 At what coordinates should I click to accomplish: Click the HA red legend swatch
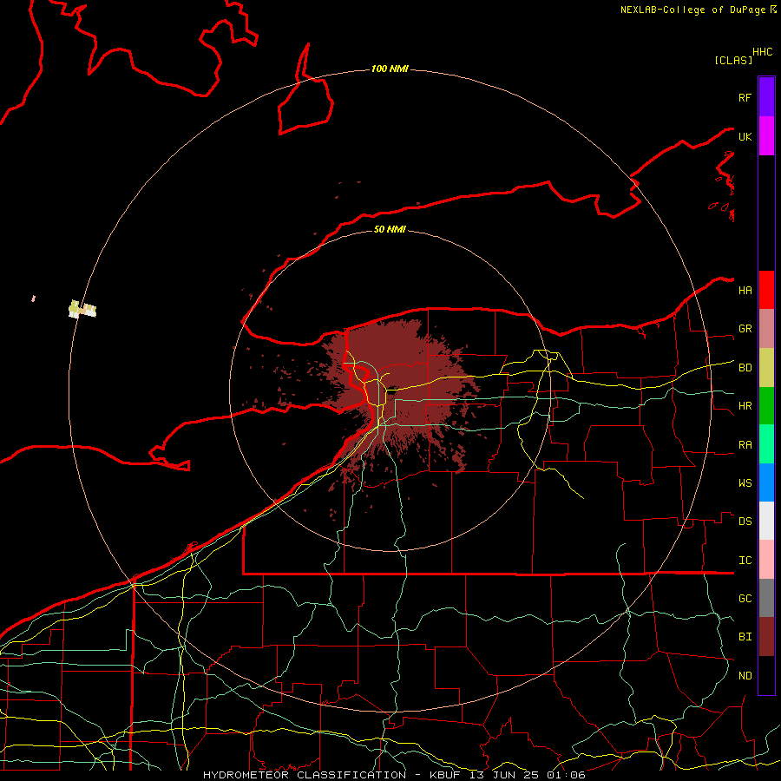click(x=766, y=290)
